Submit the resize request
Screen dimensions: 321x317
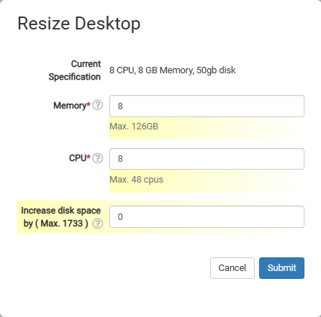281,268
